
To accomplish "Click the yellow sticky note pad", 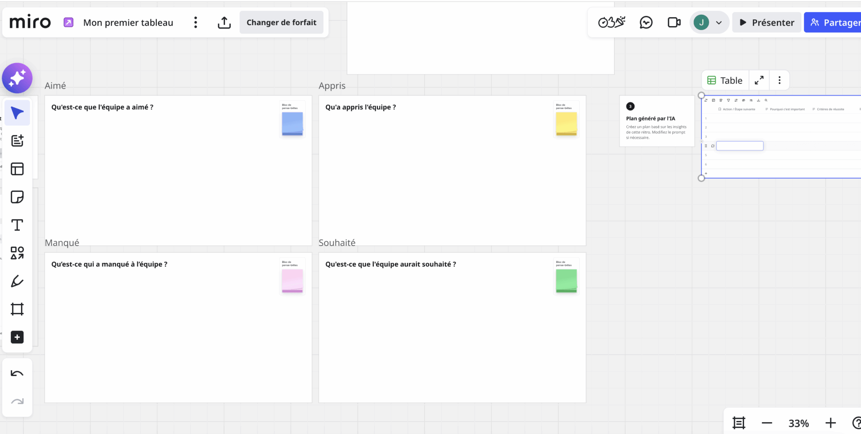I will [566, 124].
